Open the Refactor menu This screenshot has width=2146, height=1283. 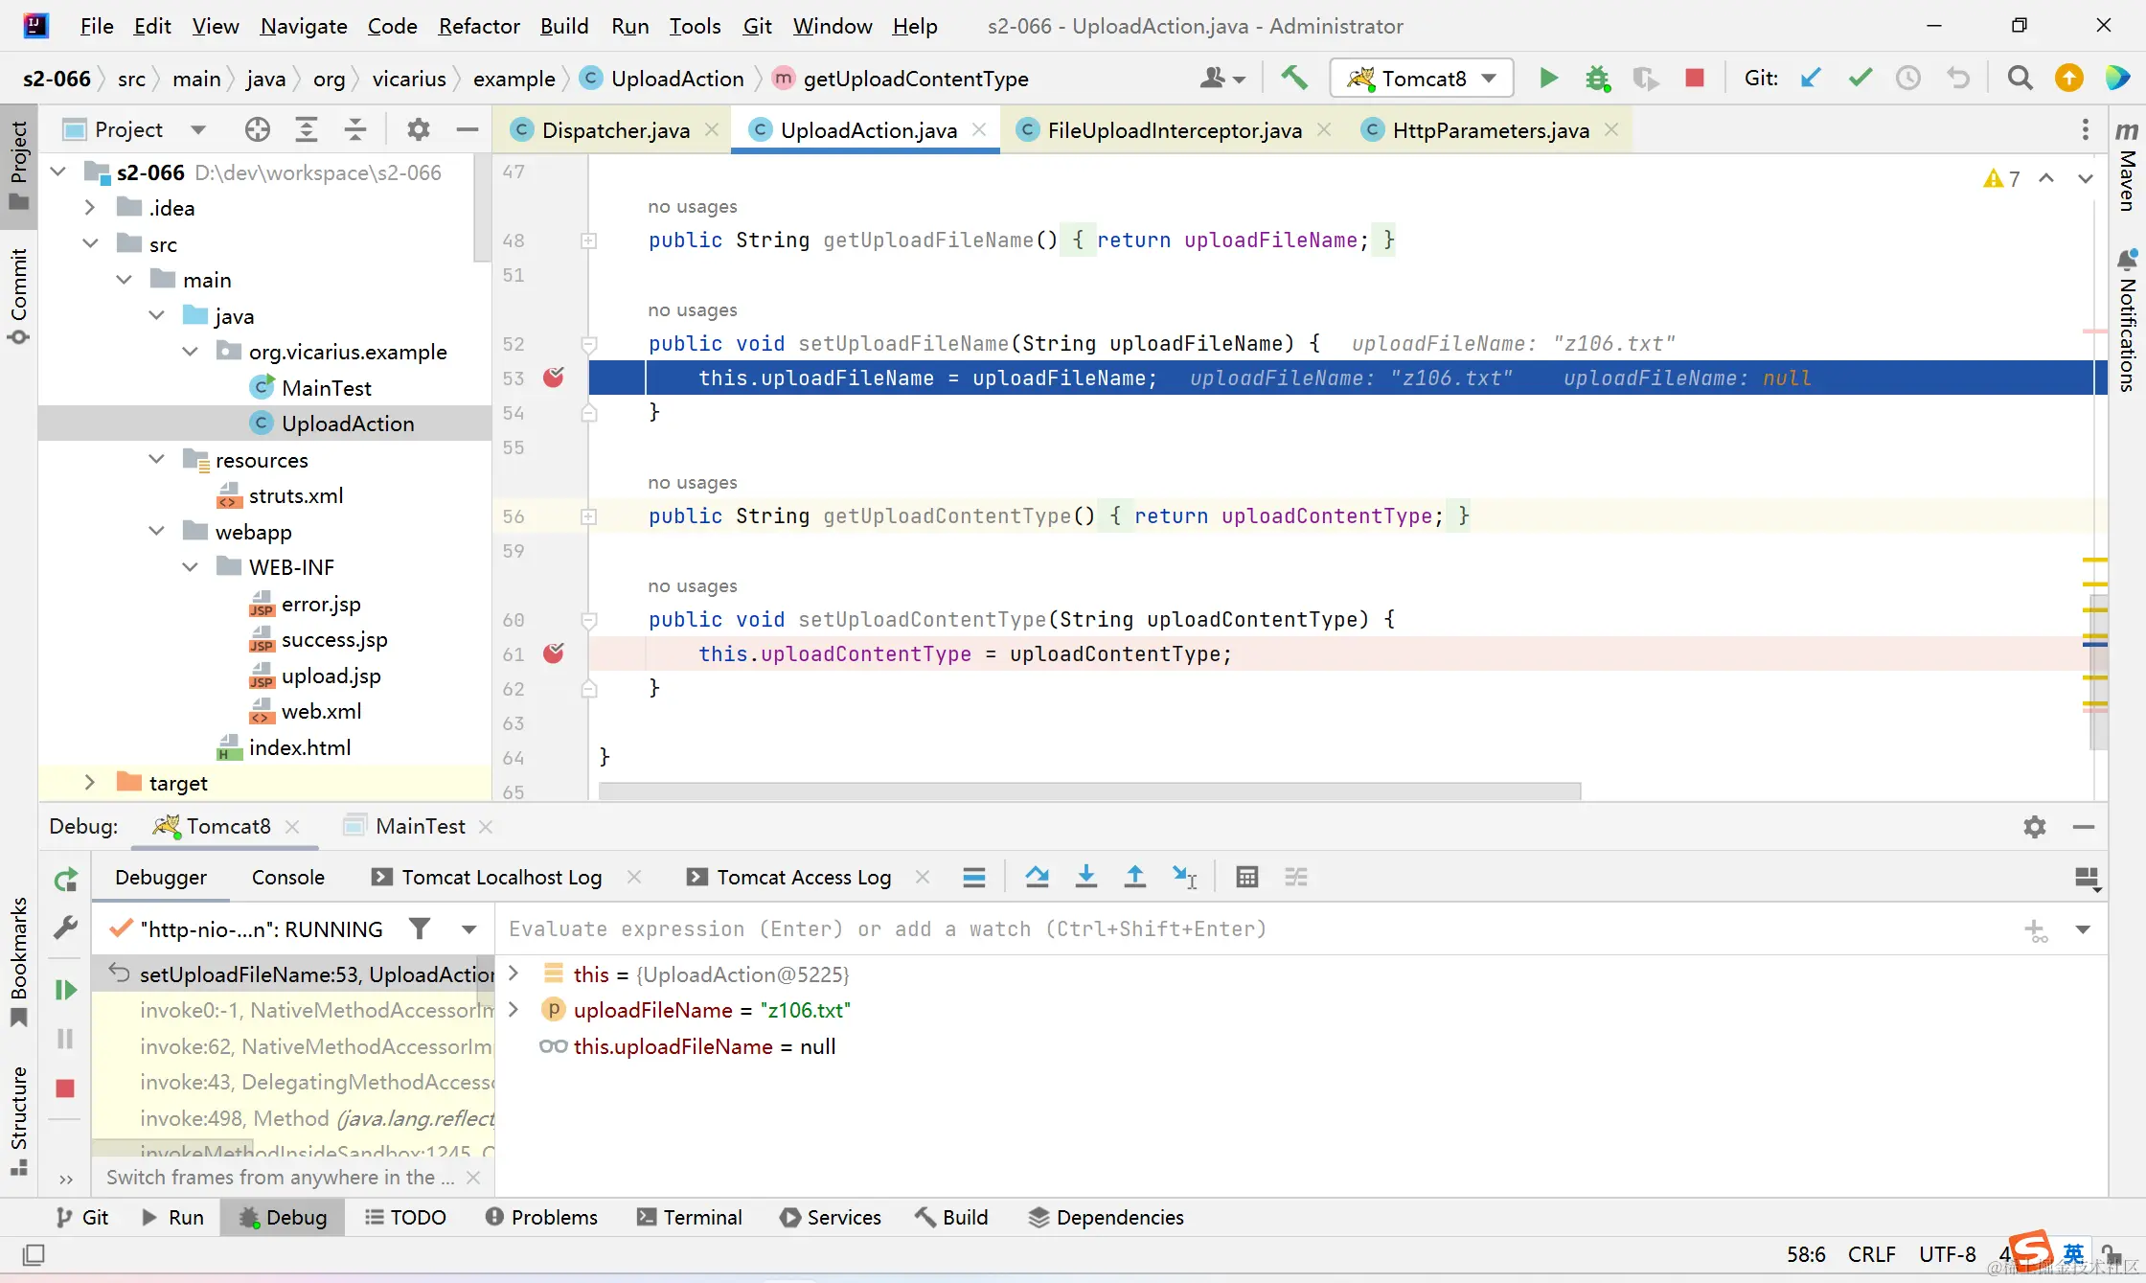(478, 26)
